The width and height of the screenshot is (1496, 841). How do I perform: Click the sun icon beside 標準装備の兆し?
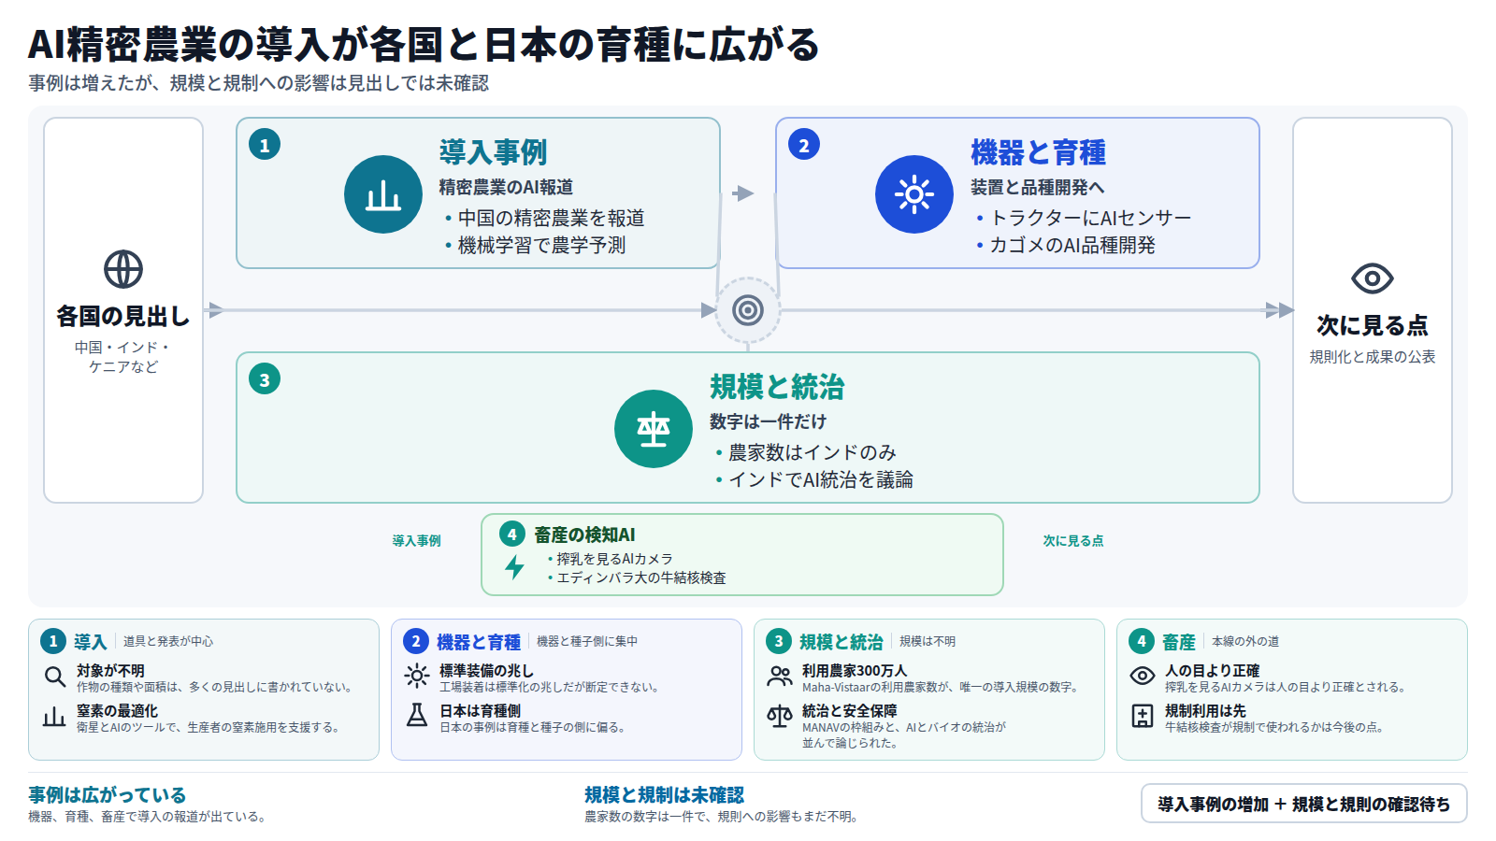[417, 677]
